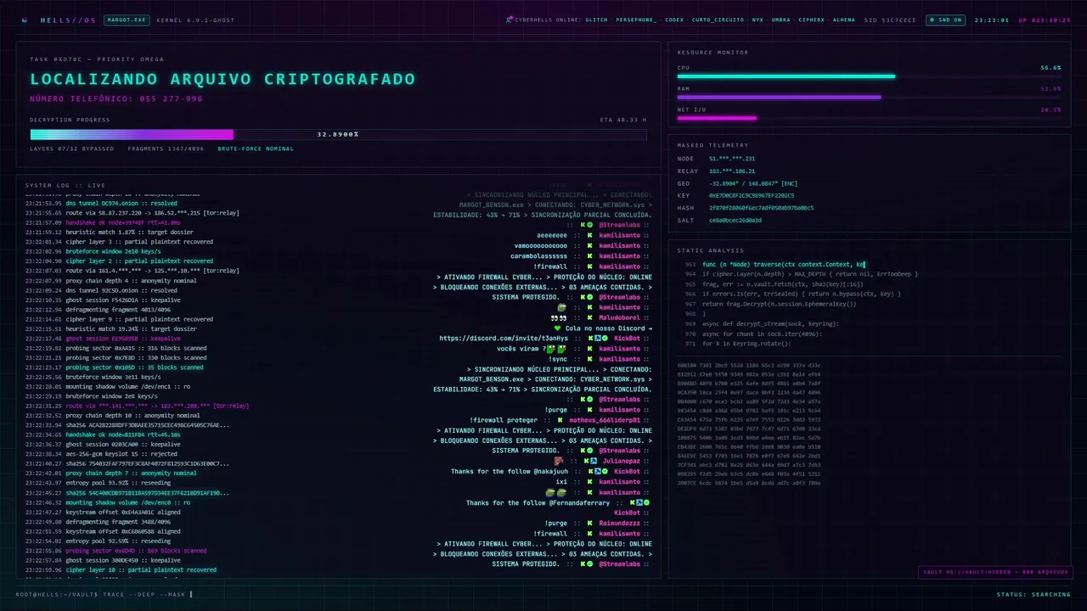
Task: Click the 23:23:01 clock
Action: click(x=992, y=20)
